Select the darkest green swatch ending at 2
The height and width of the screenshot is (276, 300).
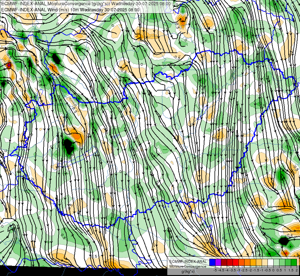[x=294, y=262]
